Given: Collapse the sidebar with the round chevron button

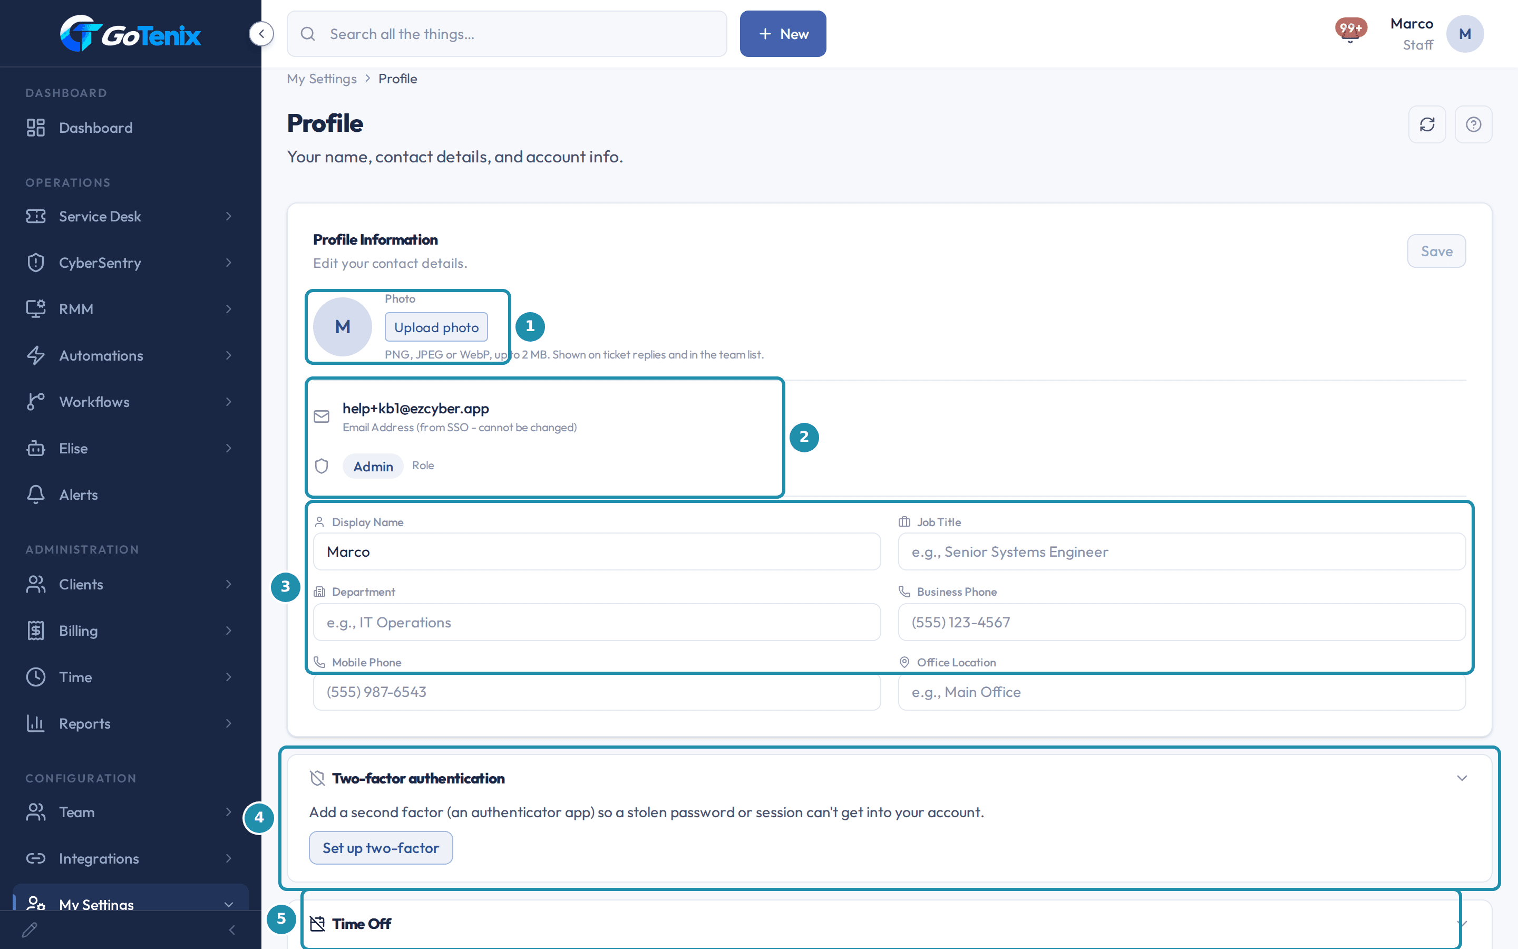Looking at the screenshot, I should 261,34.
